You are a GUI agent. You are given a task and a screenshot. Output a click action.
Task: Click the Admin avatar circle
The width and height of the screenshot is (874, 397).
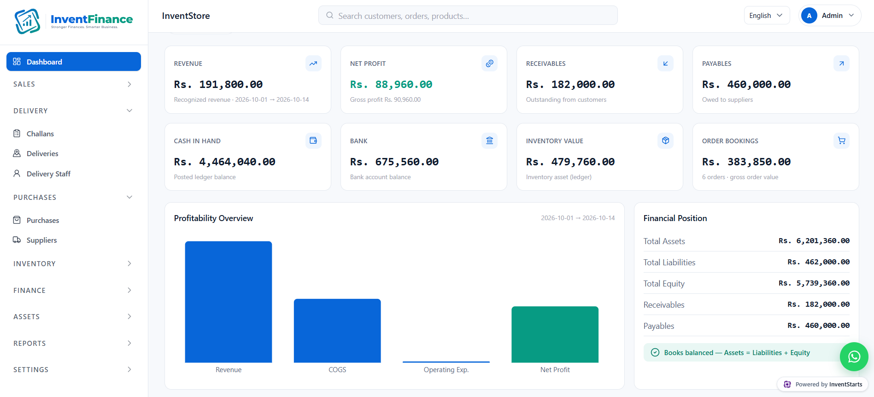click(x=809, y=16)
